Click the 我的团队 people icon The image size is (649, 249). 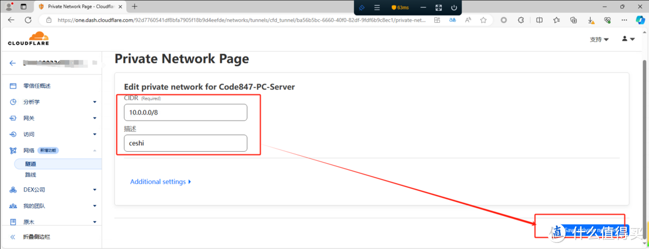pyautogui.click(x=13, y=206)
